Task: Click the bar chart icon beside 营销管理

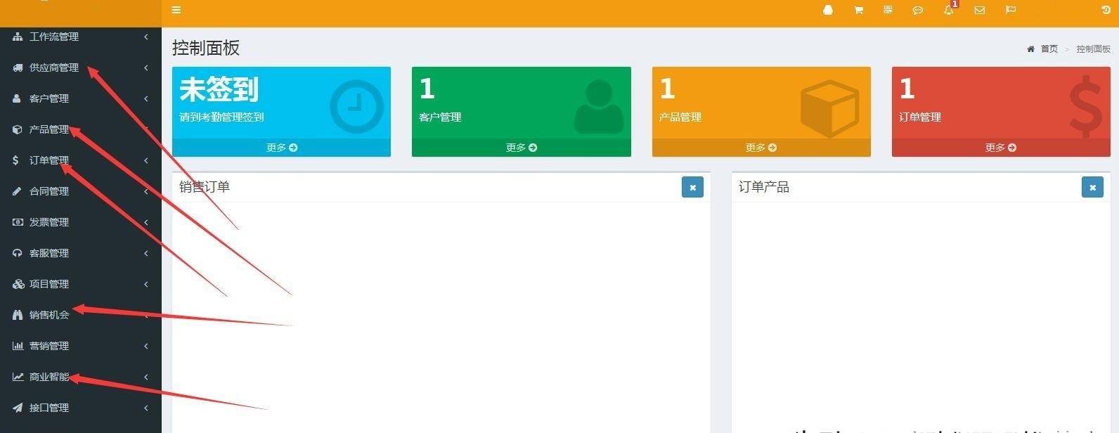Action: (18, 346)
